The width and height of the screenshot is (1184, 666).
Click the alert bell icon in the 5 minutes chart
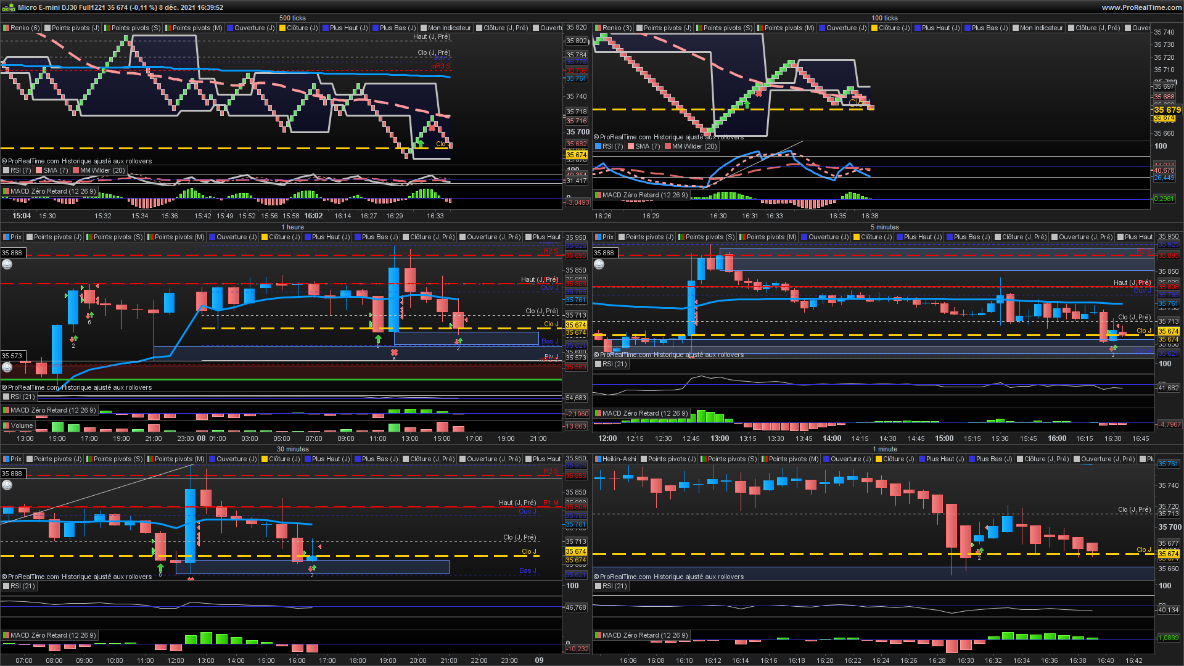[599, 264]
